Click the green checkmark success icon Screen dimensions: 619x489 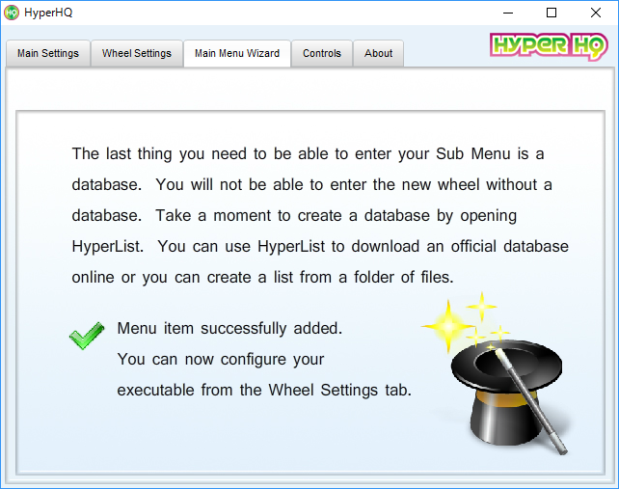click(87, 336)
